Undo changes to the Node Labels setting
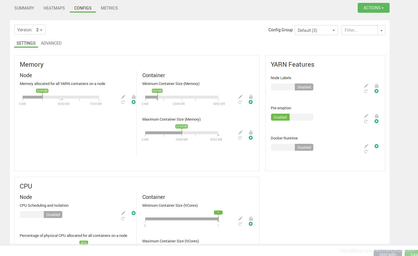 point(366,91)
